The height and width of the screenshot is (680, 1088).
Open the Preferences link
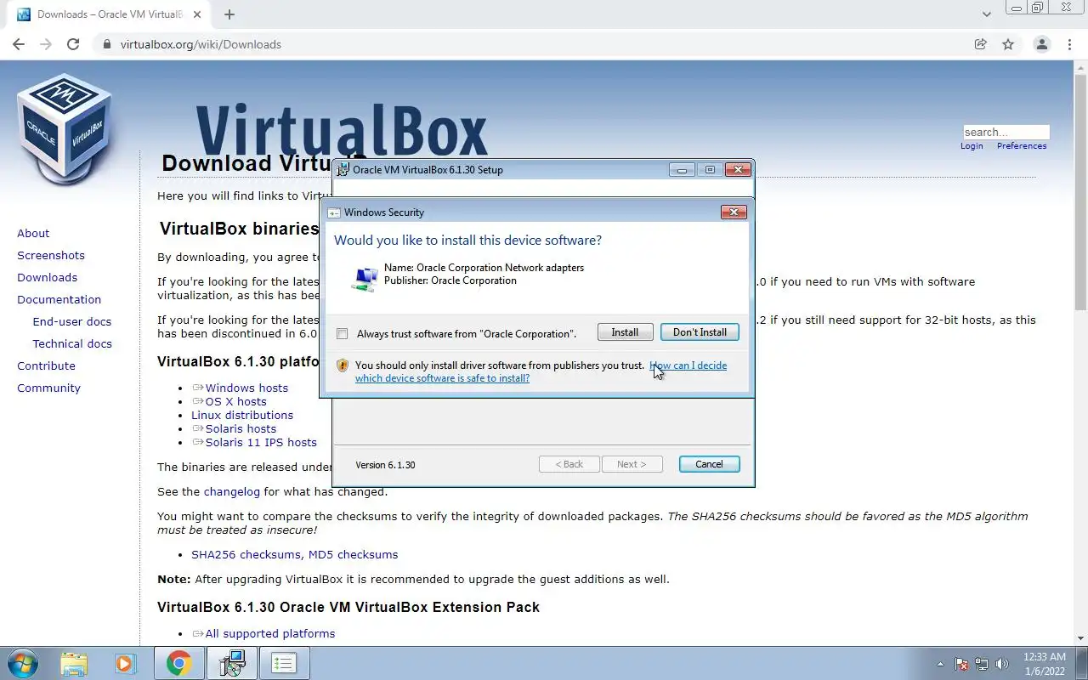[1022, 146]
